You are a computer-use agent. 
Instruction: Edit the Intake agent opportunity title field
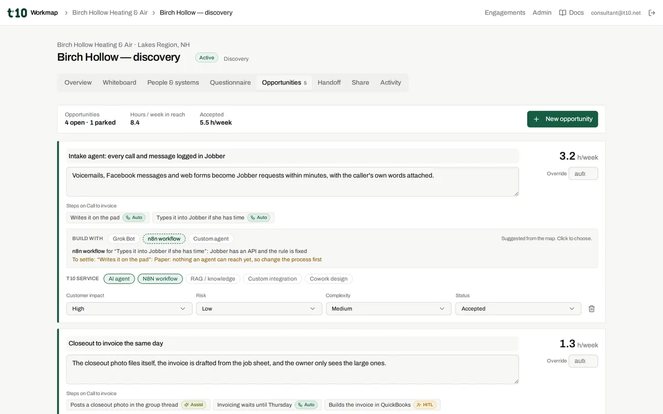292,156
